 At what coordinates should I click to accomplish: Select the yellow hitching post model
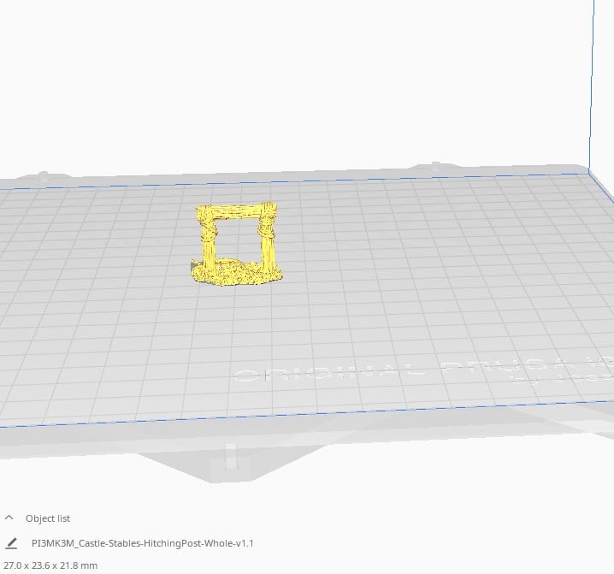click(236, 244)
